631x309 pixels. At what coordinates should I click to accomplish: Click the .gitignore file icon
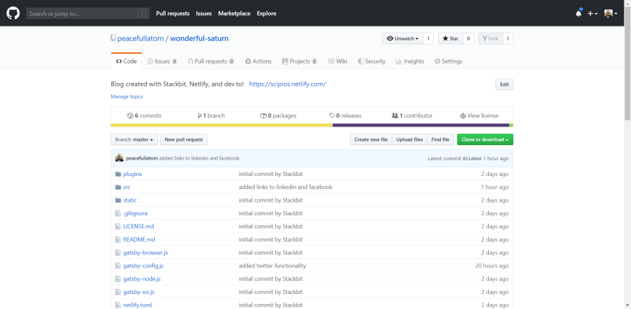point(118,213)
